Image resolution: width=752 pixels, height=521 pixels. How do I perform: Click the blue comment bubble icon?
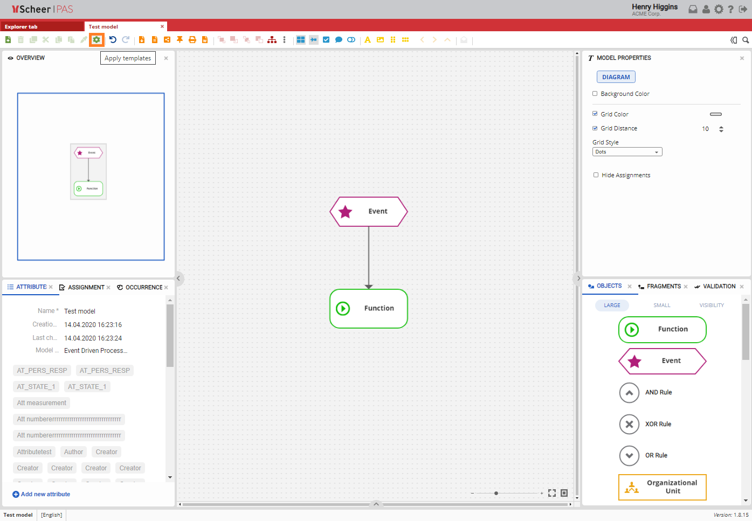[x=339, y=40]
